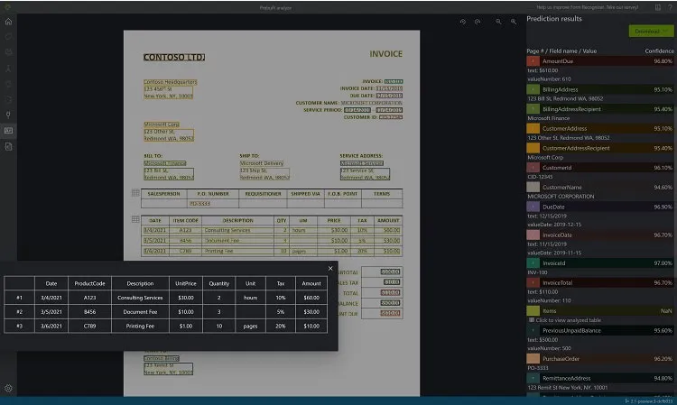The width and height of the screenshot is (677, 405).
Task: Rotate the invoice image clockwise
Action: (478, 22)
